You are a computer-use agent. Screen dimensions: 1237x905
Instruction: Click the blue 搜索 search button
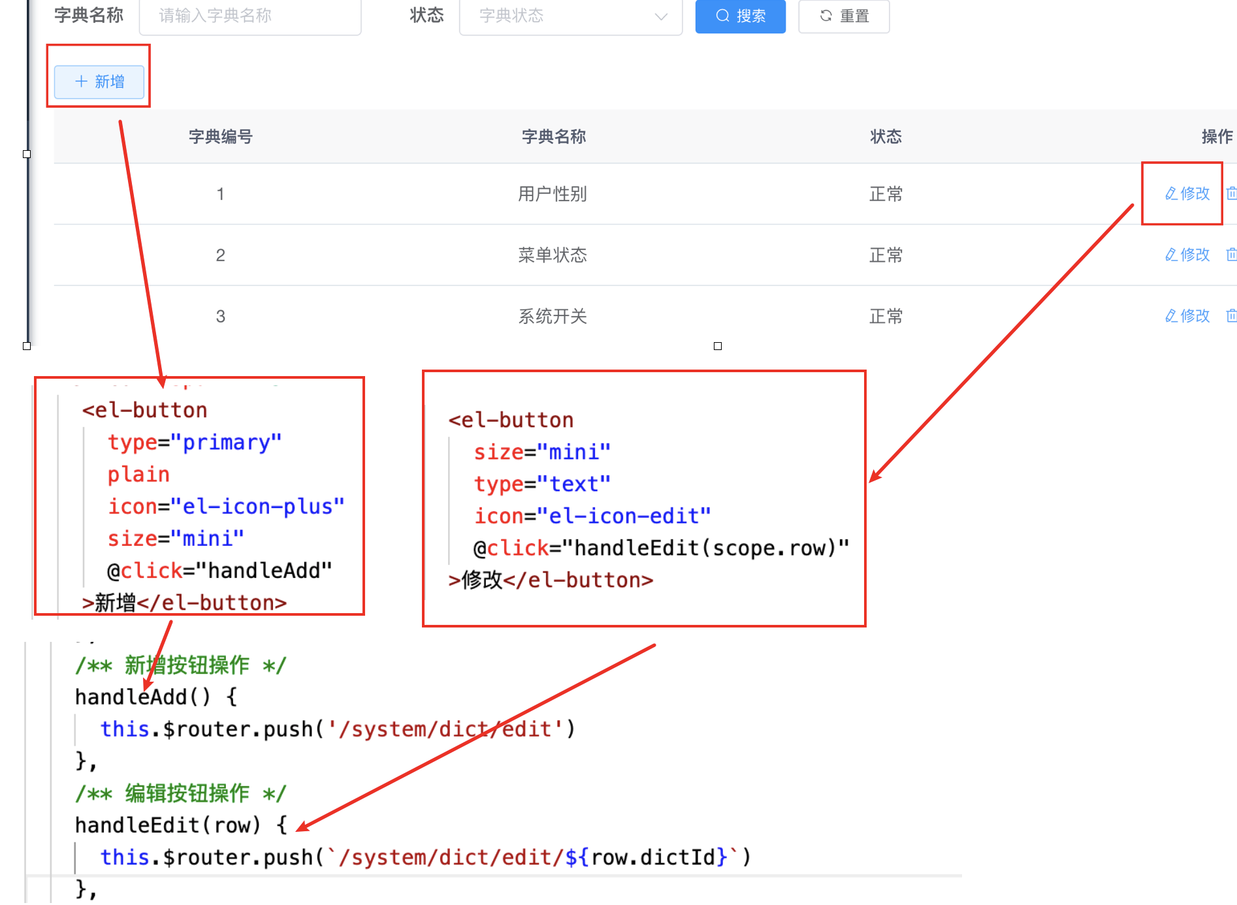coord(741,16)
